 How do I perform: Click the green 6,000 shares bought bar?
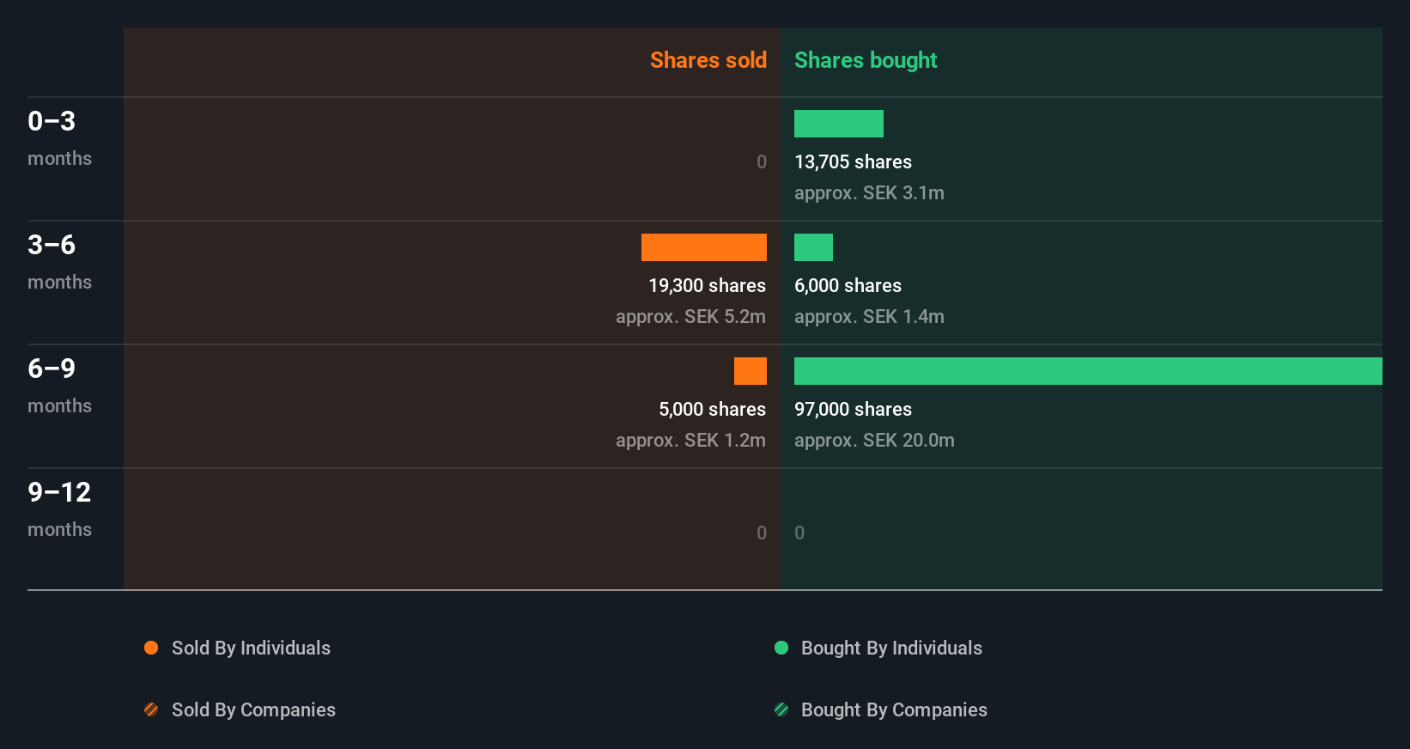813,247
